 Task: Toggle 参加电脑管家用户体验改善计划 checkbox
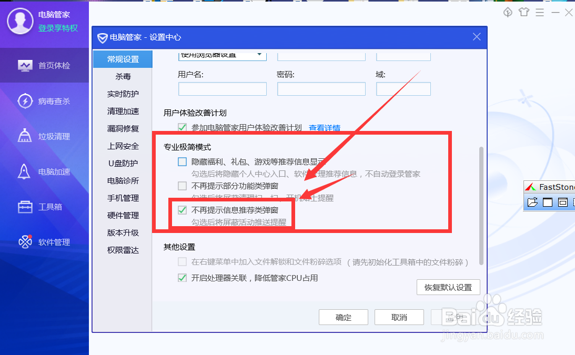182,127
